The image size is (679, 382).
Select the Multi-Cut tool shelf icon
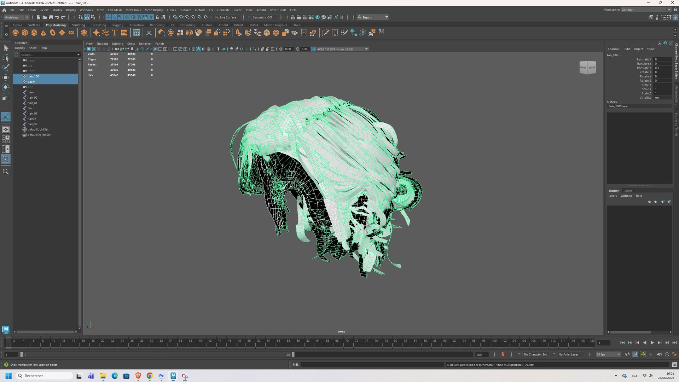pyautogui.click(x=325, y=33)
